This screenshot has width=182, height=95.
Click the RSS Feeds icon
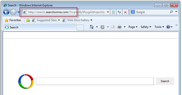102,27
